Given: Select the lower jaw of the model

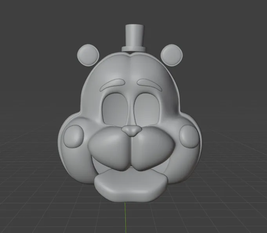Looking at the screenshot, I should coord(131,185).
